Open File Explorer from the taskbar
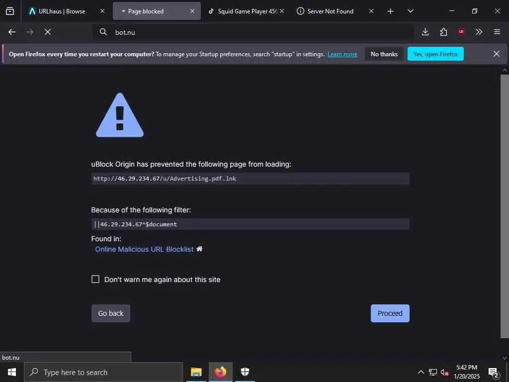This screenshot has height=382, width=509. [196, 372]
